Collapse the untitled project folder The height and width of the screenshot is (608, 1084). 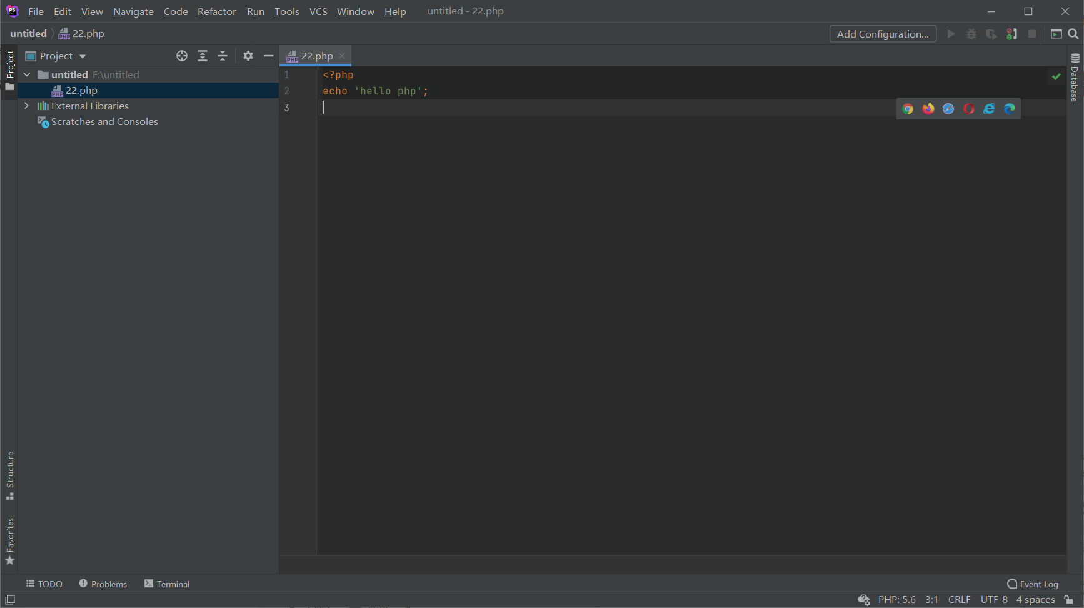(x=27, y=74)
